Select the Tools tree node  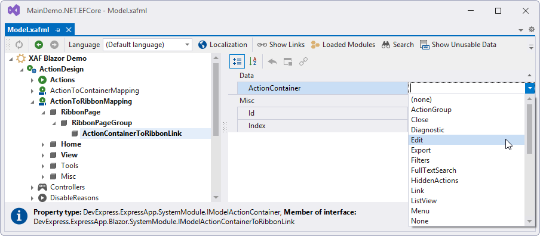click(69, 166)
